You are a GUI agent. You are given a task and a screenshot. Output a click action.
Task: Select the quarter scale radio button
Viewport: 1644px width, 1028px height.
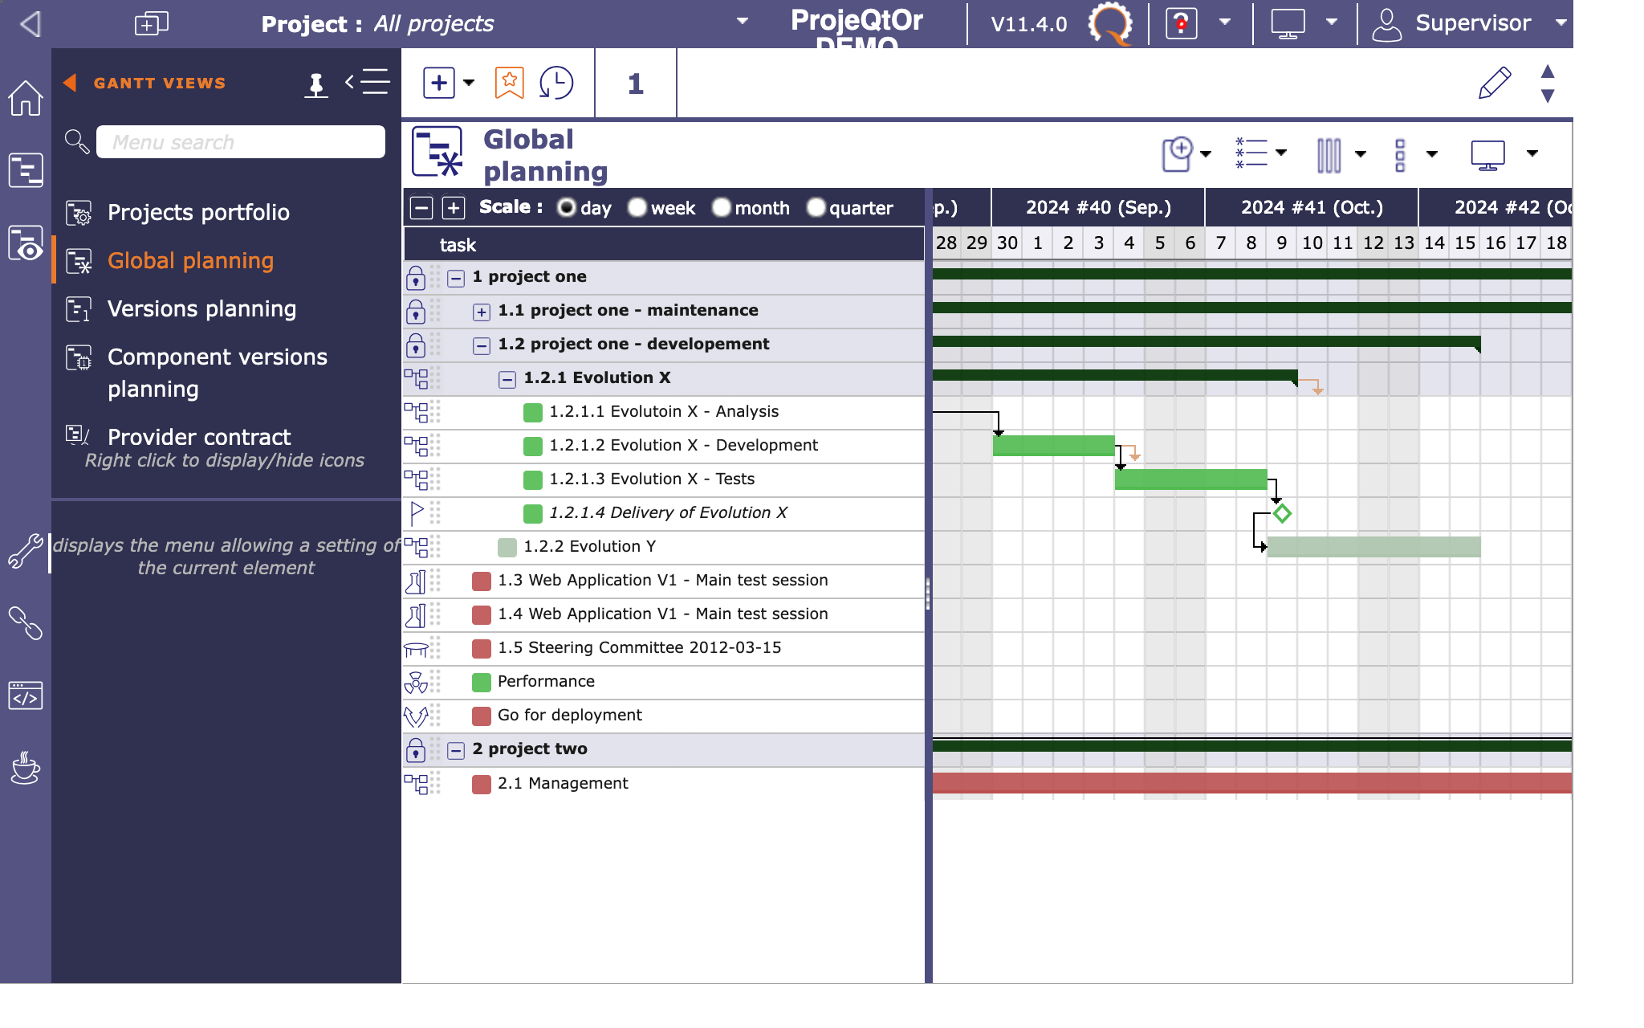tap(816, 208)
